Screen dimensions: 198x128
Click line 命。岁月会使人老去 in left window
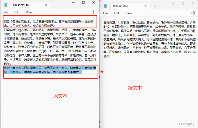click(x=29, y=26)
